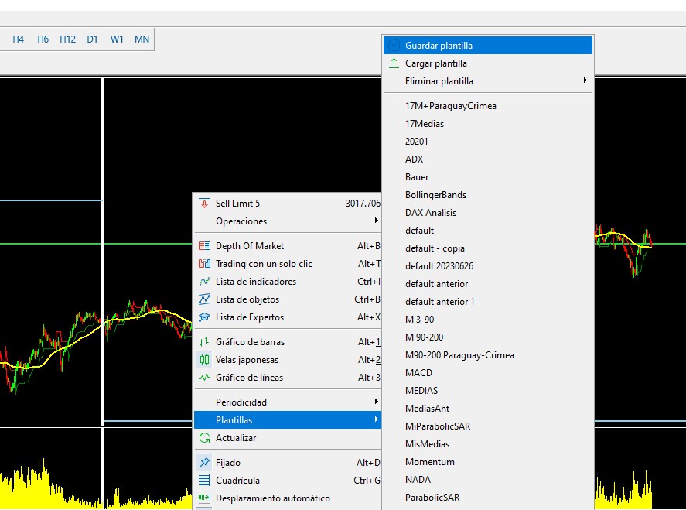Click the Lista de objetos icon
This screenshot has height=510, width=686.
tap(204, 299)
